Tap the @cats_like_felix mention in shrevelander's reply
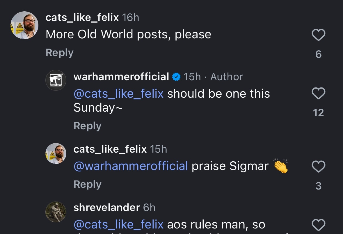 click(118, 224)
